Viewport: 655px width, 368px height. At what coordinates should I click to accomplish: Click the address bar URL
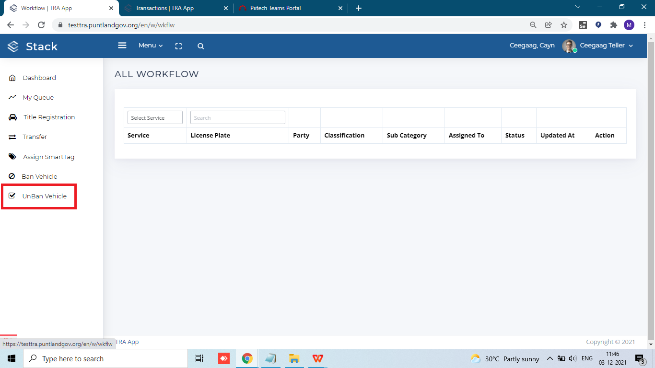[121, 25]
